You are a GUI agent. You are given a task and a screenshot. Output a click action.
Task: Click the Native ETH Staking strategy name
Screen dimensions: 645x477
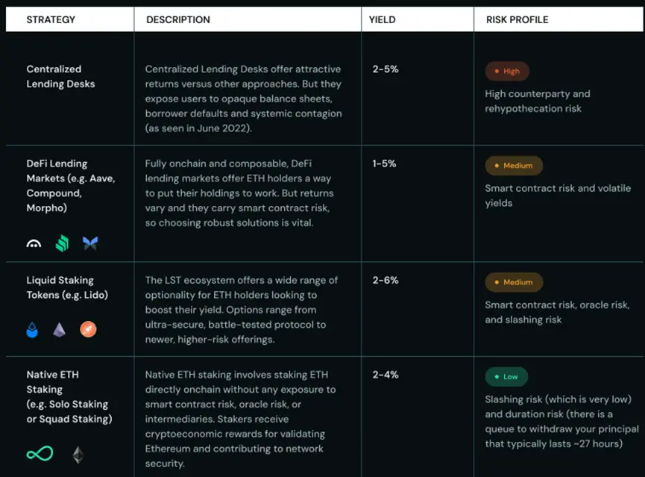[69, 396]
